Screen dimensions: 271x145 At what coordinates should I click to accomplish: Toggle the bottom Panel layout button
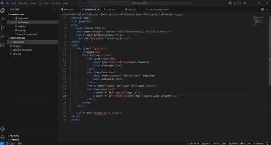235,3
